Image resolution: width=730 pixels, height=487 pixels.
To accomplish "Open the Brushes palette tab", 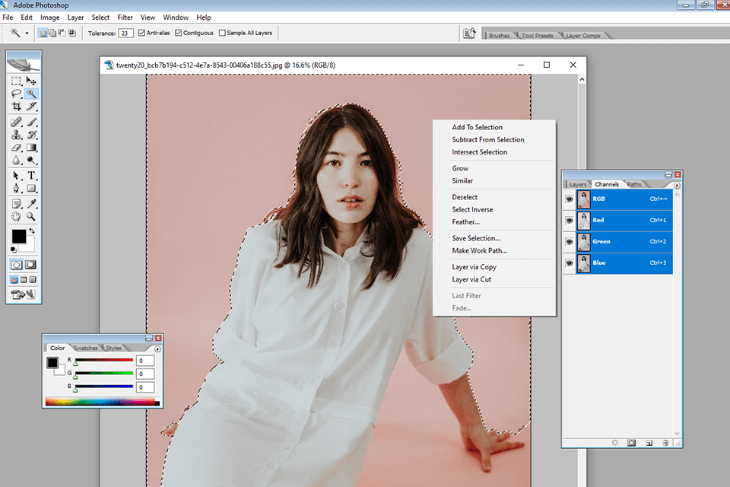I will [x=499, y=36].
